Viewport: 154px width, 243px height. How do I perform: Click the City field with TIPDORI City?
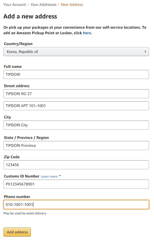76,125
